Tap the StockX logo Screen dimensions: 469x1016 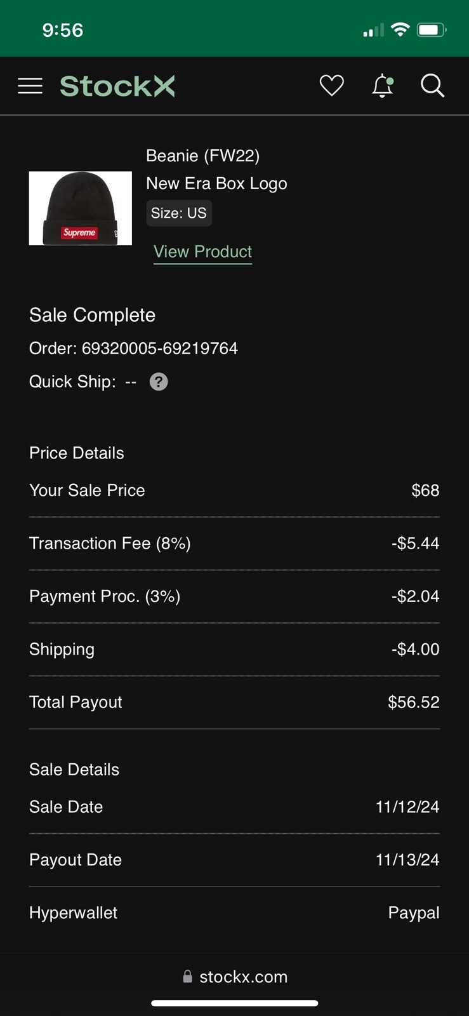pyautogui.click(x=117, y=86)
